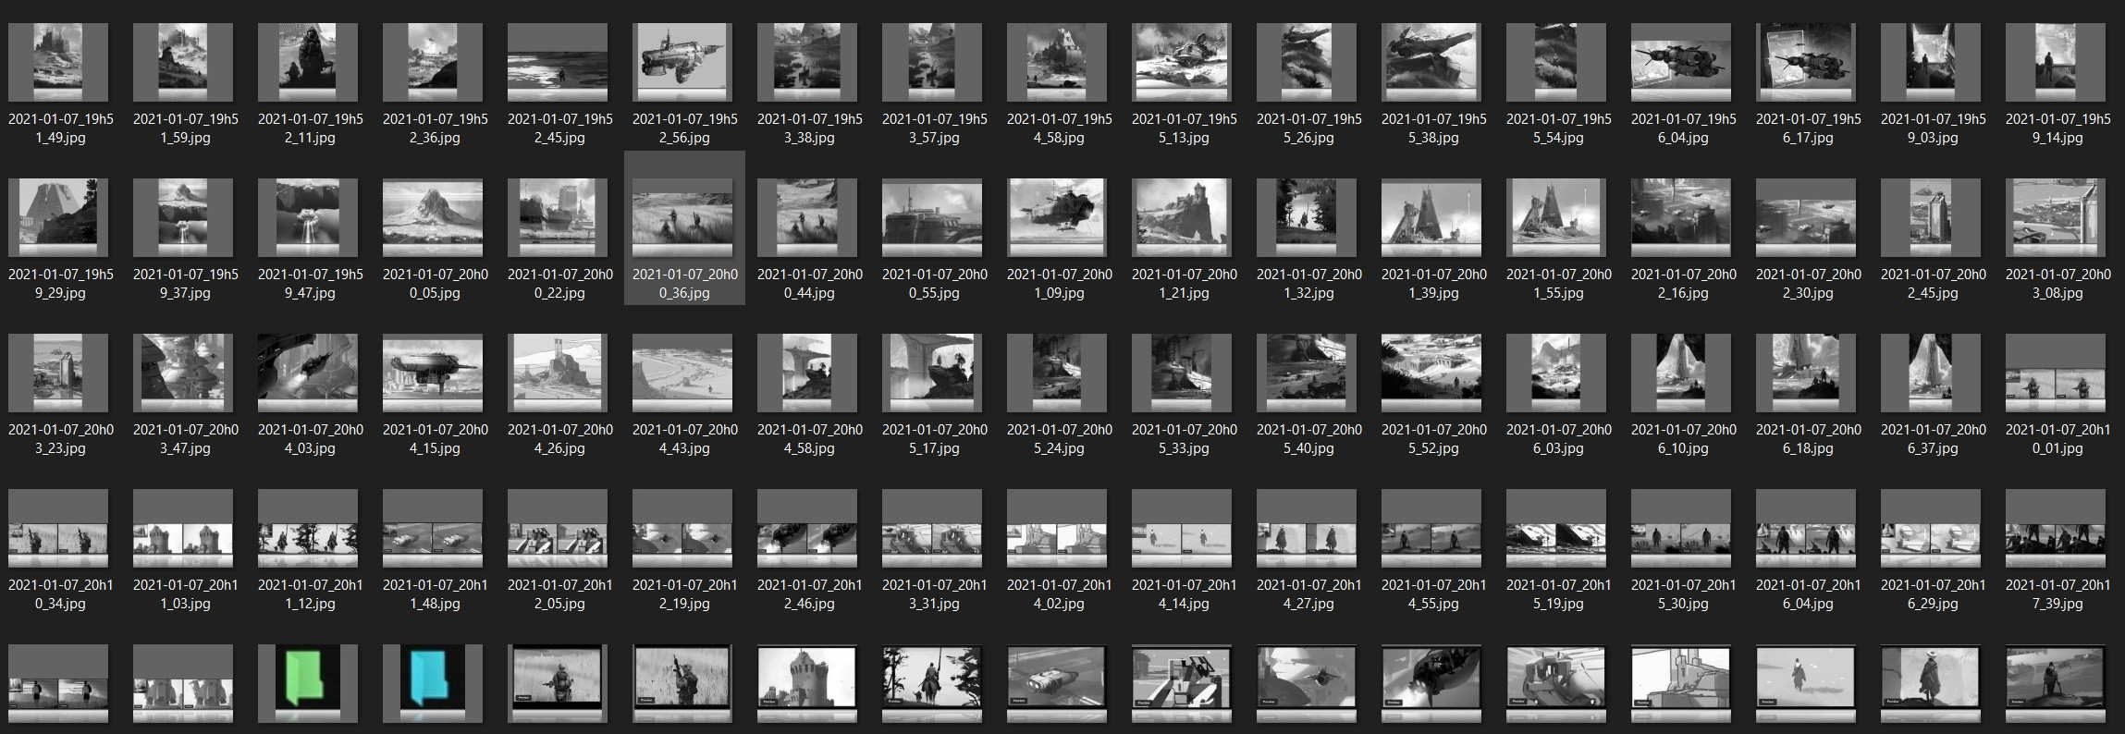
Task: Select file name 2021-01-07_20h02_30.jpg
Action: [1809, 284]
